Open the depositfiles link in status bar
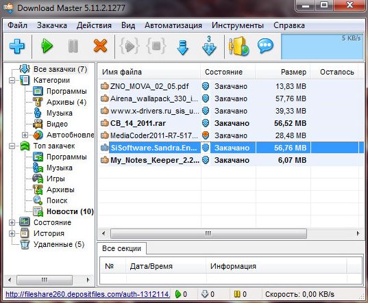This screenshot has width=368, height=303. point(88,294)
